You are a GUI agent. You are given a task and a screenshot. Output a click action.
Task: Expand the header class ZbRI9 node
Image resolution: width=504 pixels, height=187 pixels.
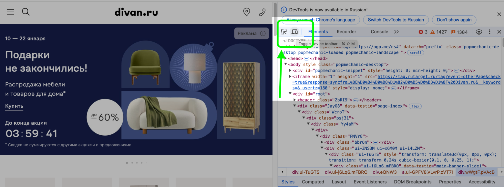pos(295,100)
